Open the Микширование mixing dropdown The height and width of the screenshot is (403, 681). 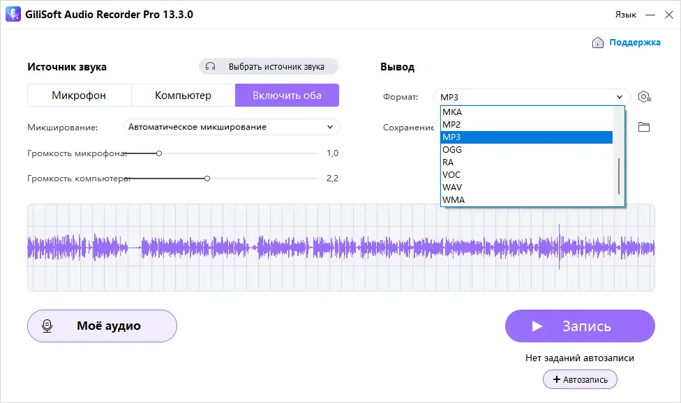pos(232,127)
